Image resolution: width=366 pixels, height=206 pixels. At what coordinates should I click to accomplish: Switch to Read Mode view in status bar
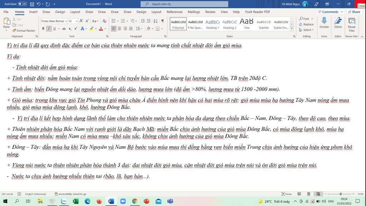tap(299, 194)
